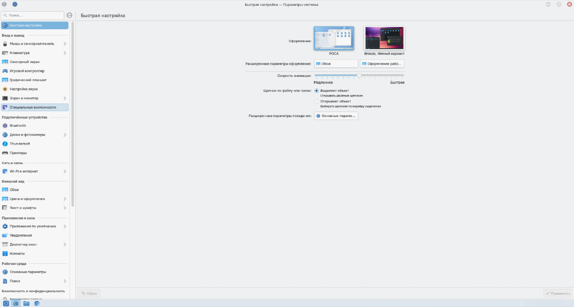Click the Поиск search settings icon
This screenshot has width=574, height=307.
(5, 281)
